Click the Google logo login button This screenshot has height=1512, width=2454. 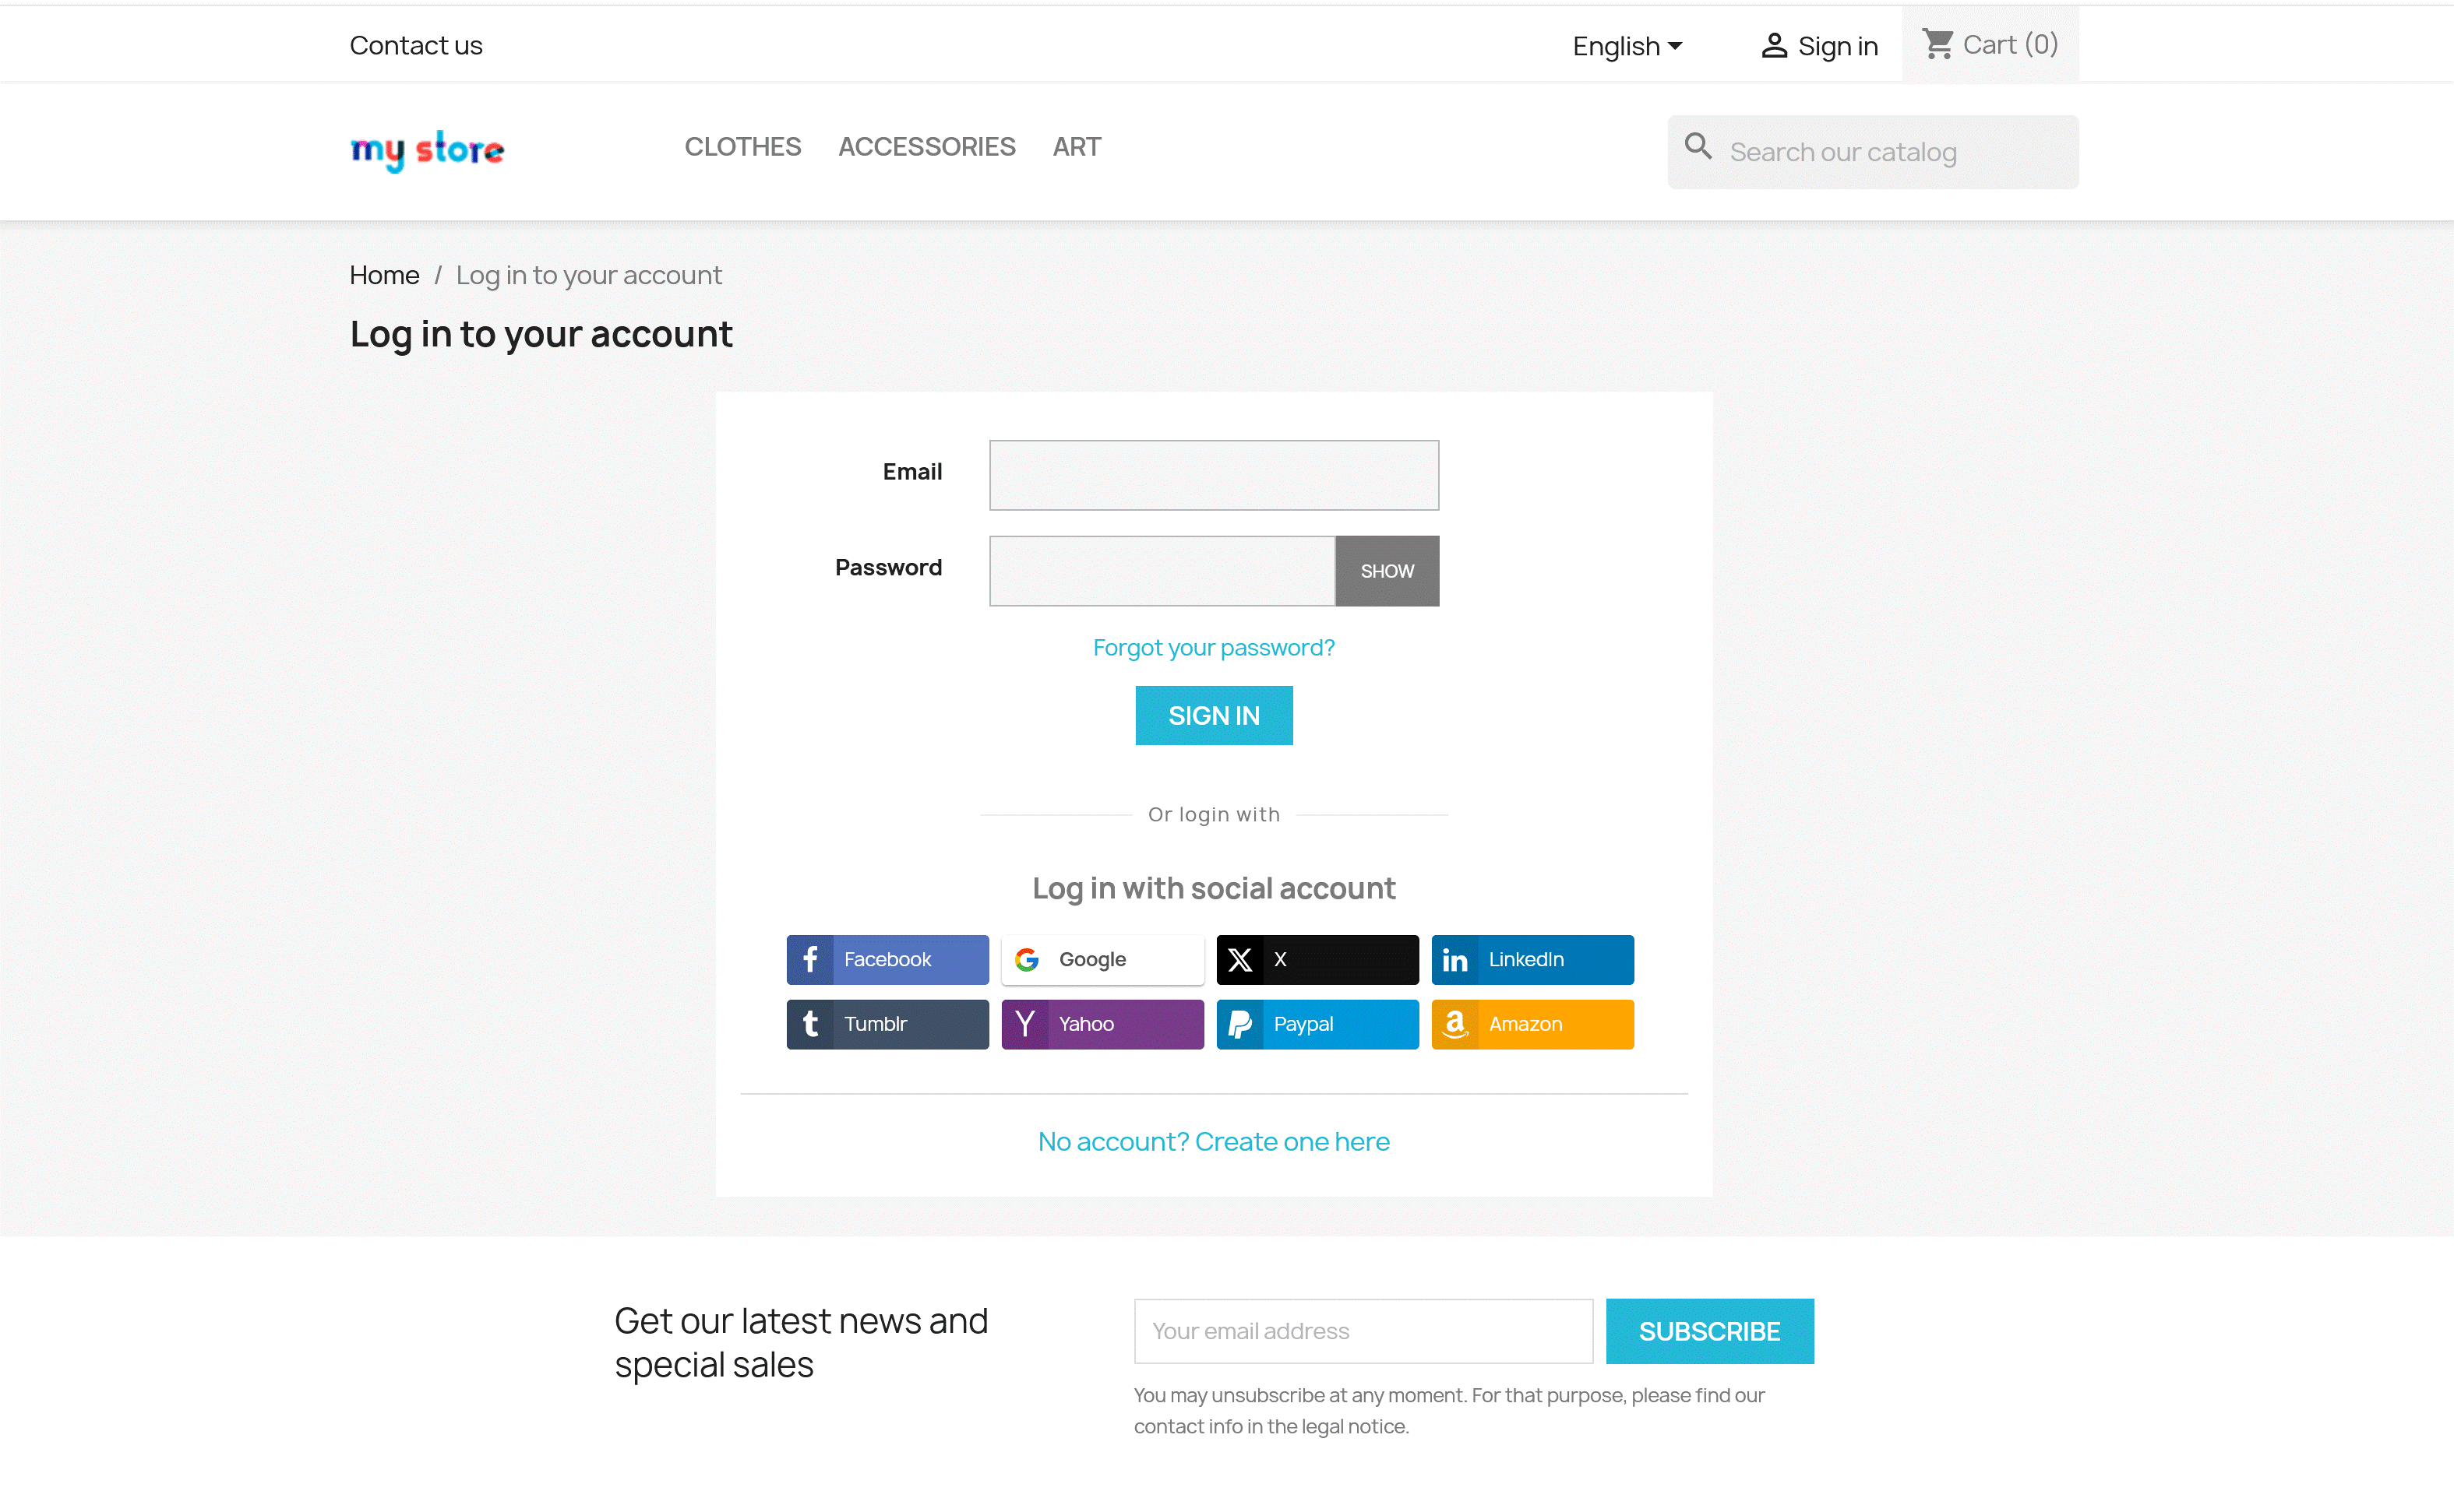click(x=1027, y=959)
